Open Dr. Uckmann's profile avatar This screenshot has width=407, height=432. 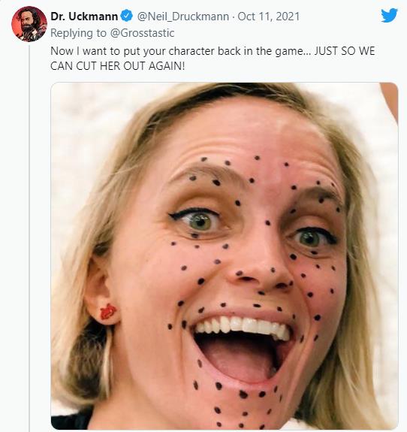29,24
